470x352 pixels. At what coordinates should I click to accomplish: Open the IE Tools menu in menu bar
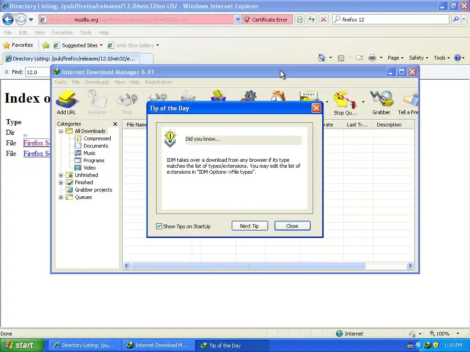coord(85,33)
